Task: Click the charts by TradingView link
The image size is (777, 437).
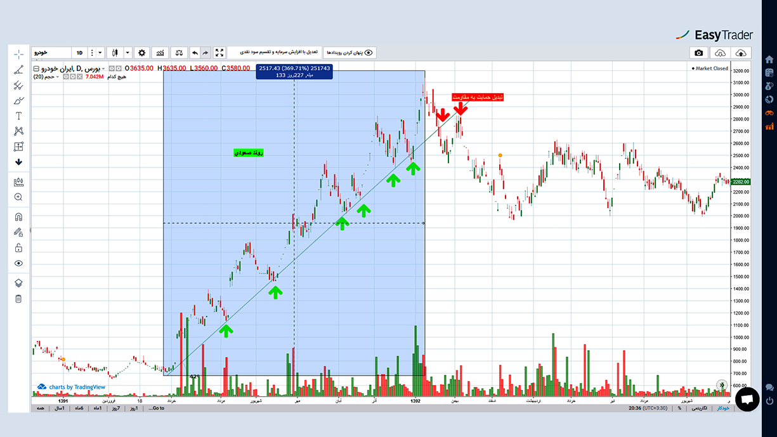Action: click(x=71, y=387)
